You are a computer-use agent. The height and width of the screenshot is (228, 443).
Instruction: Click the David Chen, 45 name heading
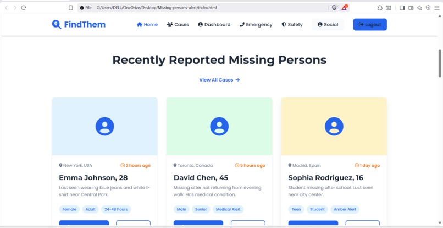pyautogui.click(x=201, y=178)
